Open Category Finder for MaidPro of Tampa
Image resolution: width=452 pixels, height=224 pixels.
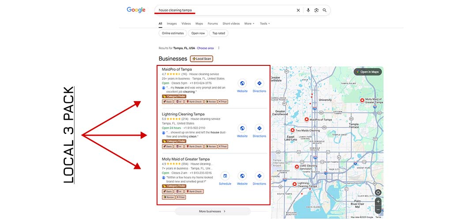tap(174, 96)
